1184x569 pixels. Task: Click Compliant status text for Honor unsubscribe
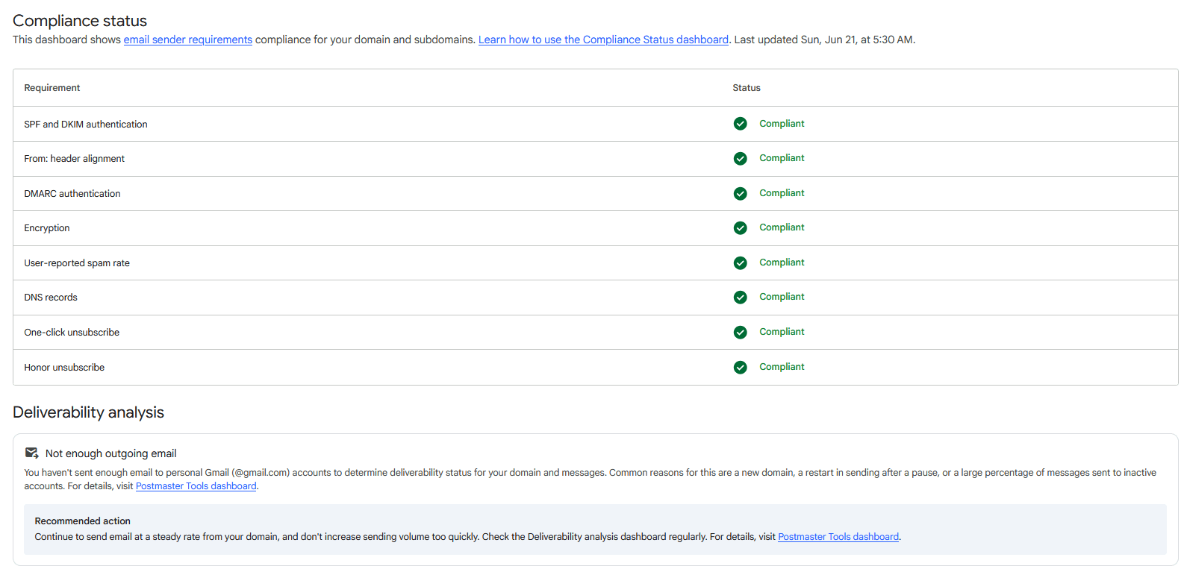(x=782, y=367)
